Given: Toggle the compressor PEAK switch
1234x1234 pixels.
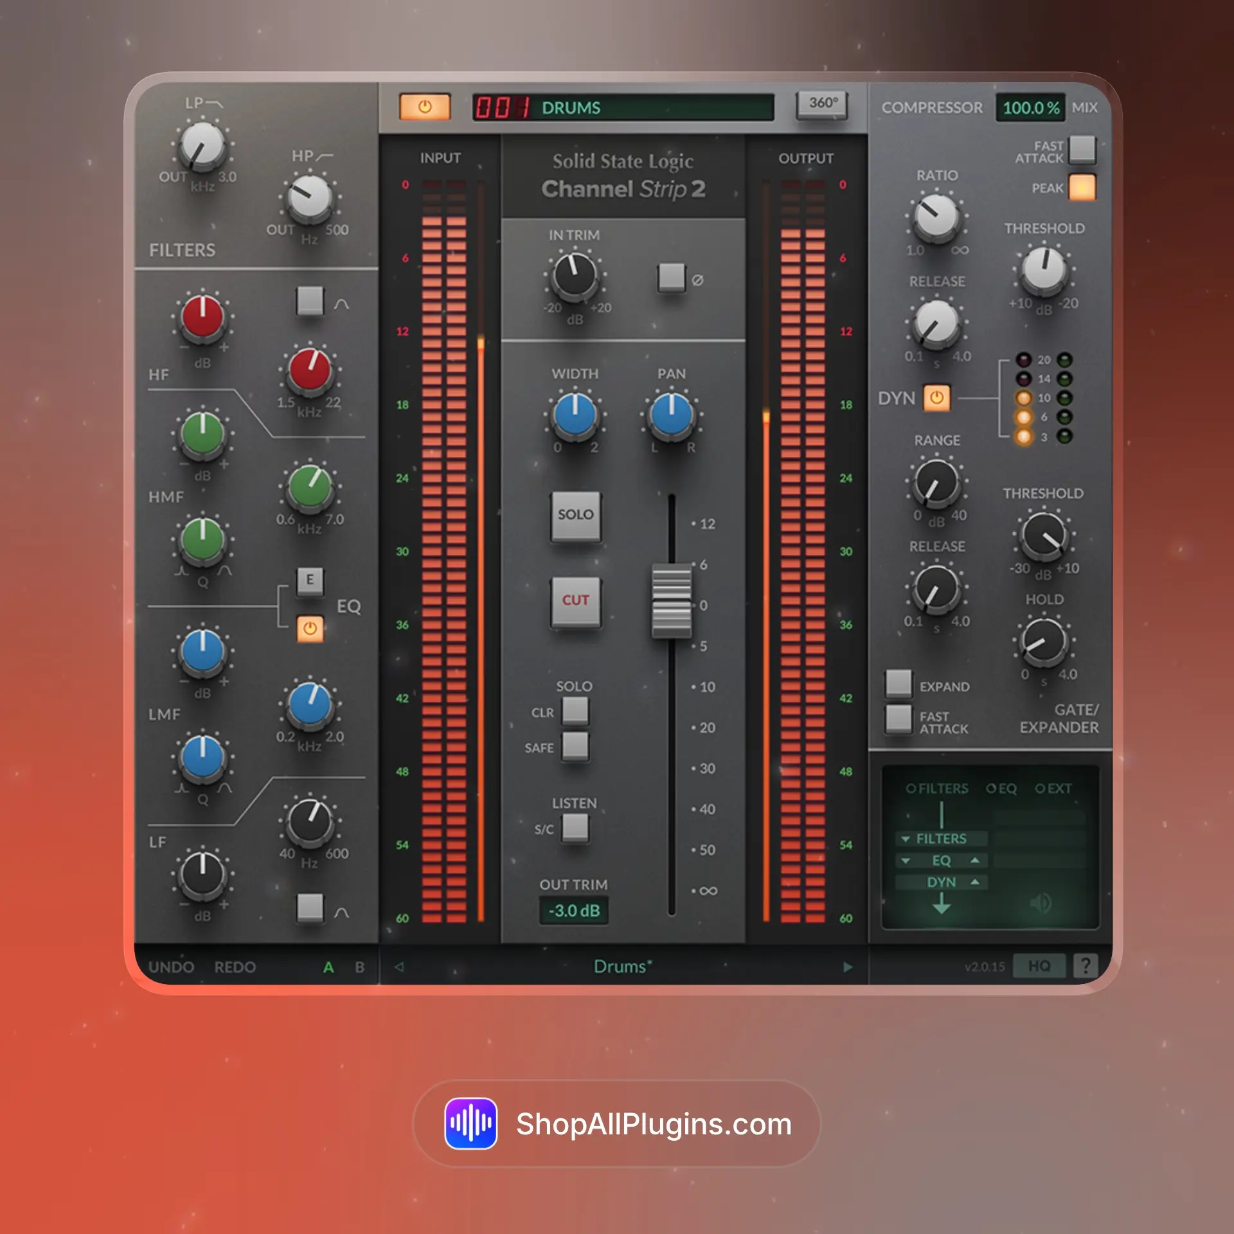Looking at the screenshot, I should click(x=1082, y=188).
